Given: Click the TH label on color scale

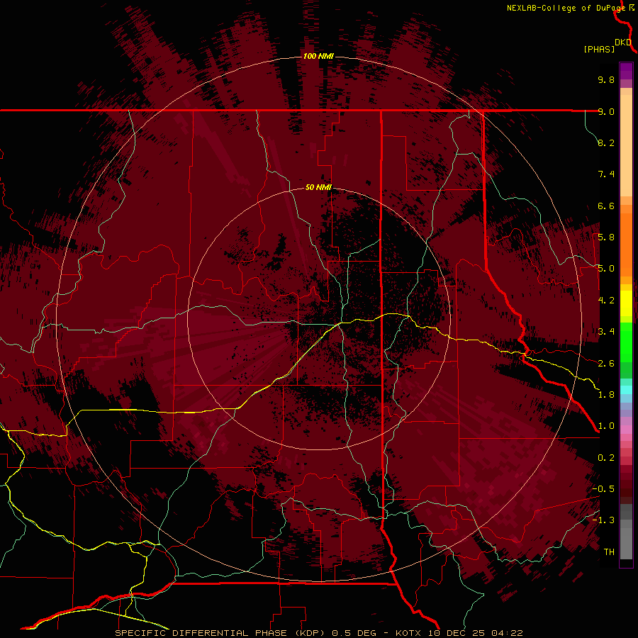Looking at the screenshot, I should (609, 552).
